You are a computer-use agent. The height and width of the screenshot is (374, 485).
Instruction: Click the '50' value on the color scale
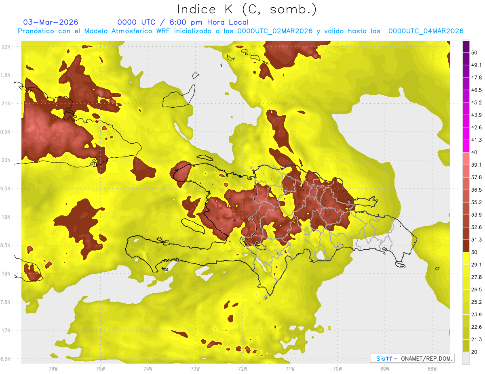(474, 53)
